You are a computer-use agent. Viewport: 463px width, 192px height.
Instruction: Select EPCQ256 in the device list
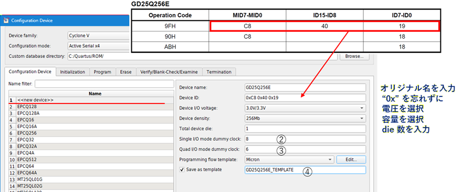(91, 133)
